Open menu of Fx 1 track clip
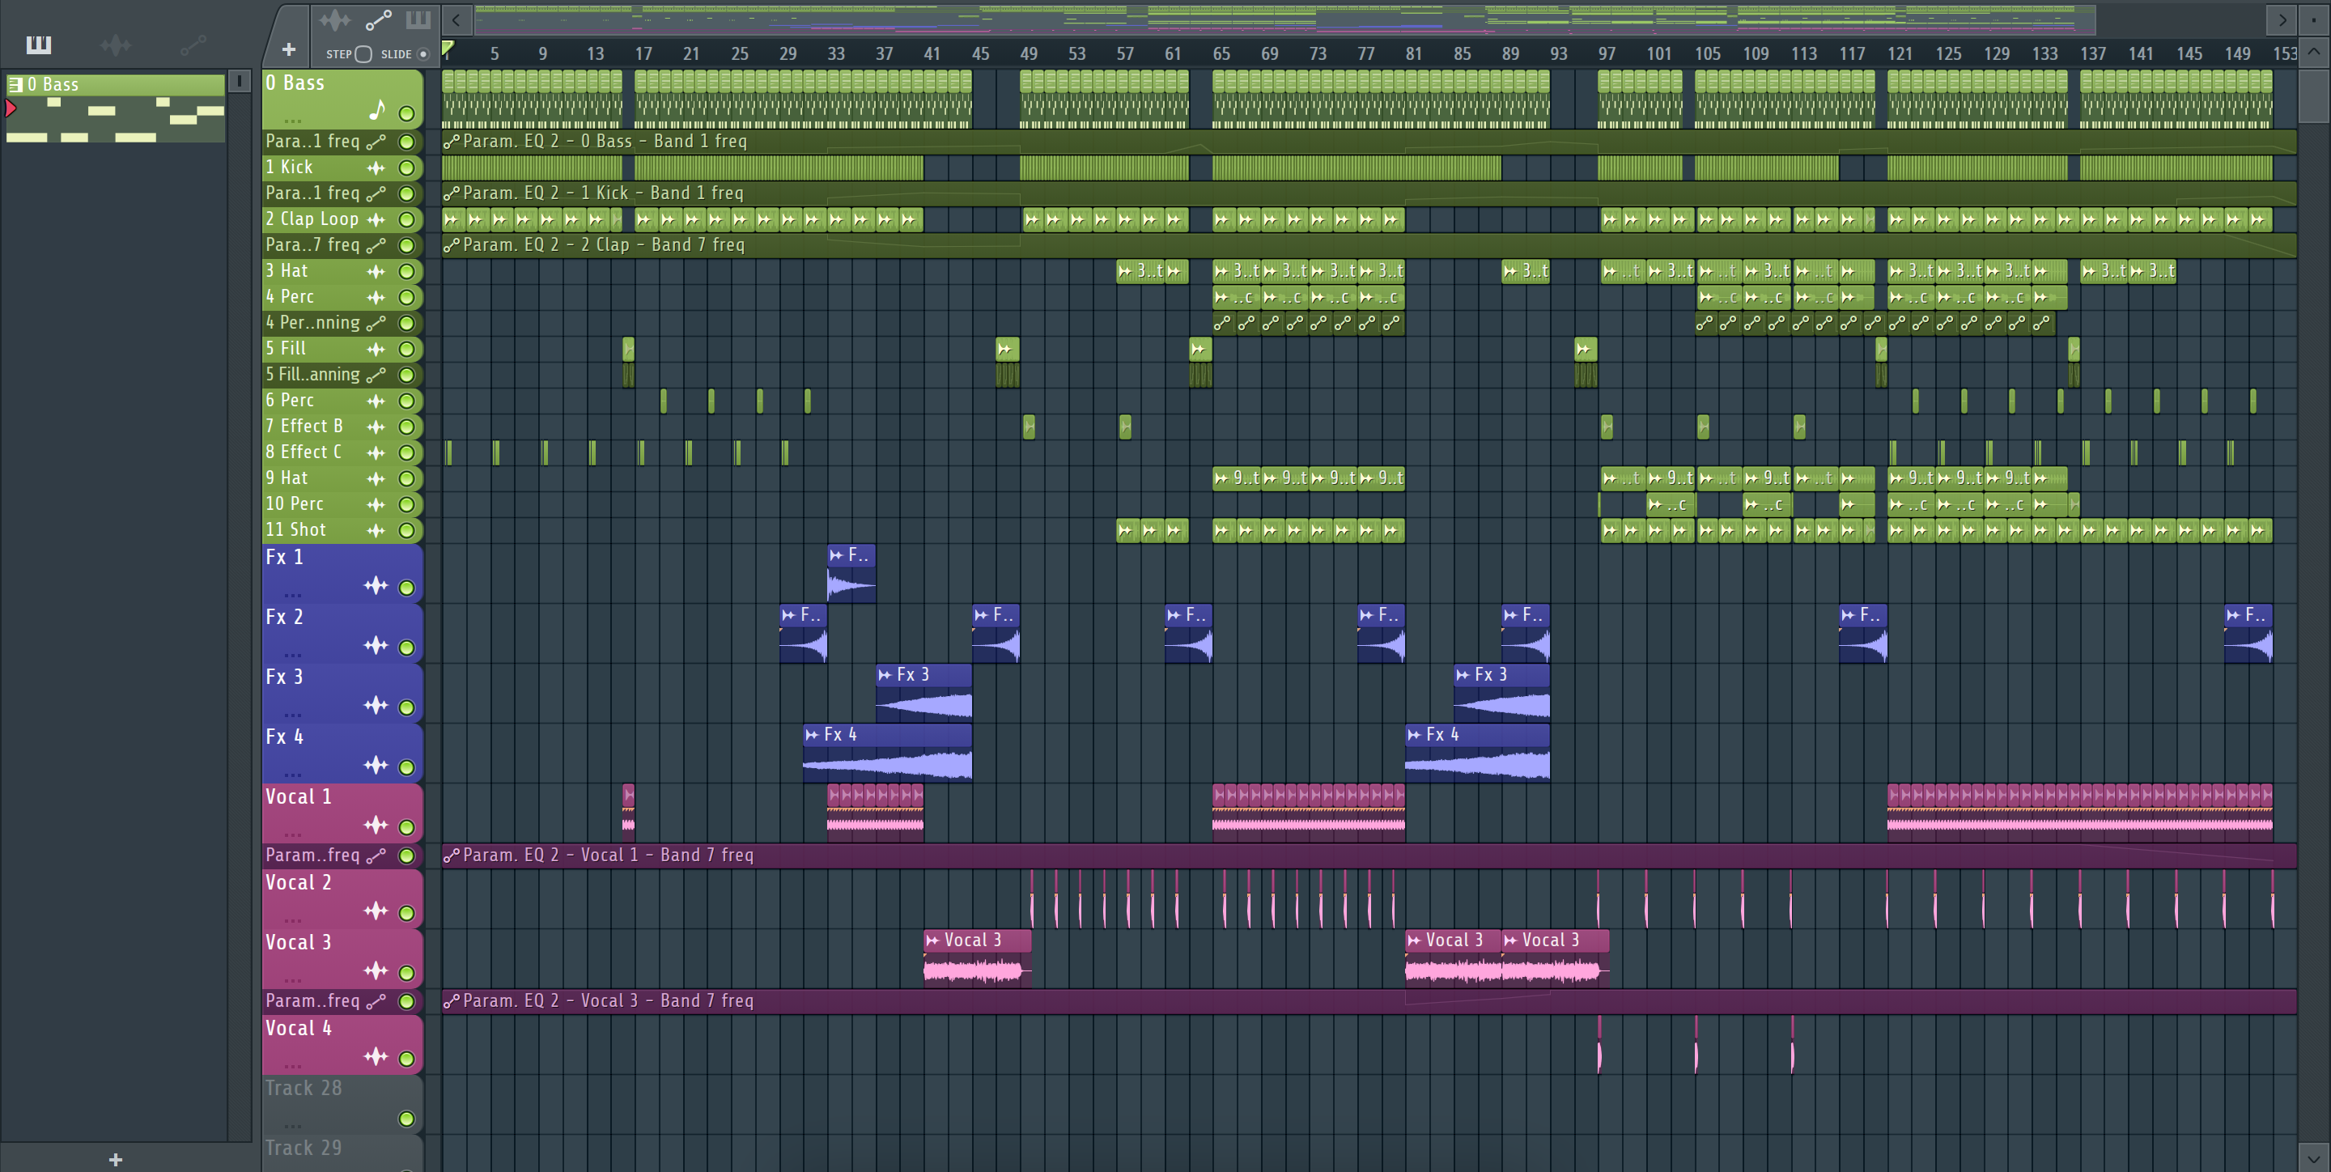Screen dimensions: 2331x1172 click(x=836, y=556)
